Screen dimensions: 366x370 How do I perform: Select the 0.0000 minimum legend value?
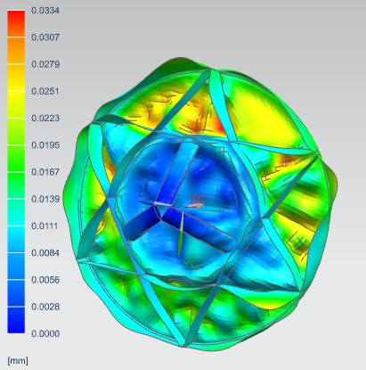(x=45, y=333)
